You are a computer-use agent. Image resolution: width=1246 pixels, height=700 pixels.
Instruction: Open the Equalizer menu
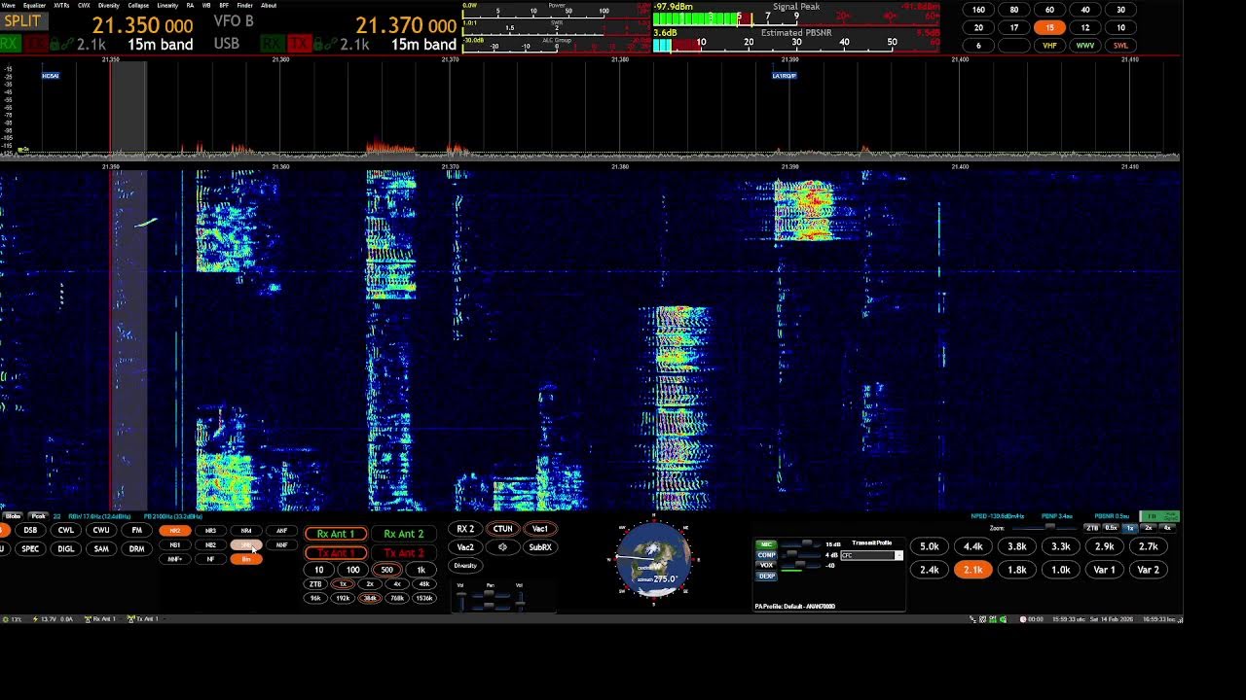pos(34,6)
